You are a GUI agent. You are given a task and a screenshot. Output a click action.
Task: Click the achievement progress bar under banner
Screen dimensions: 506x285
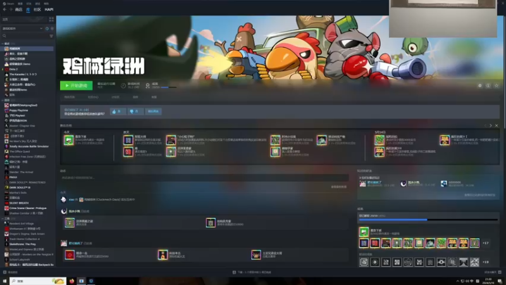tap(169, 87)
